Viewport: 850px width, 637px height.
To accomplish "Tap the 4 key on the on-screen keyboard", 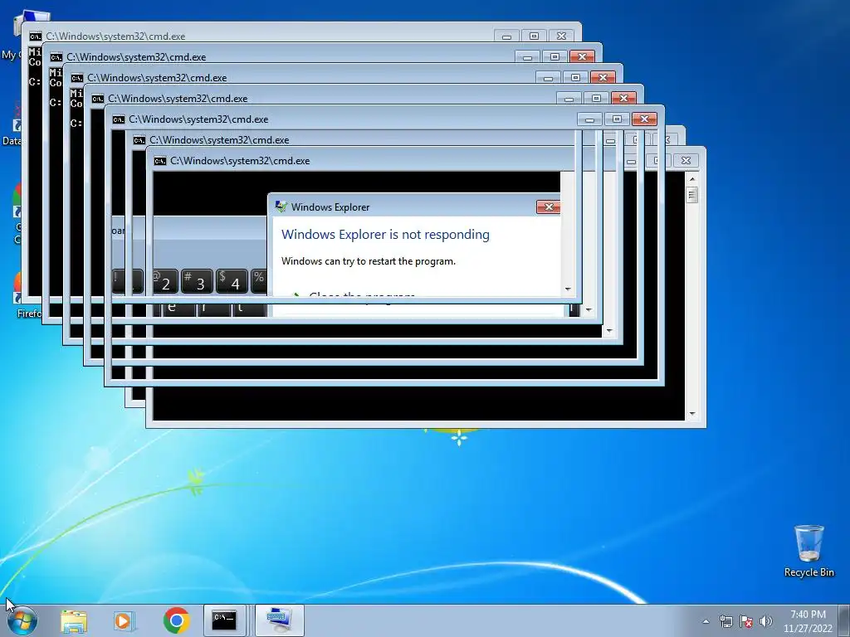I will [x=232, y=282].
